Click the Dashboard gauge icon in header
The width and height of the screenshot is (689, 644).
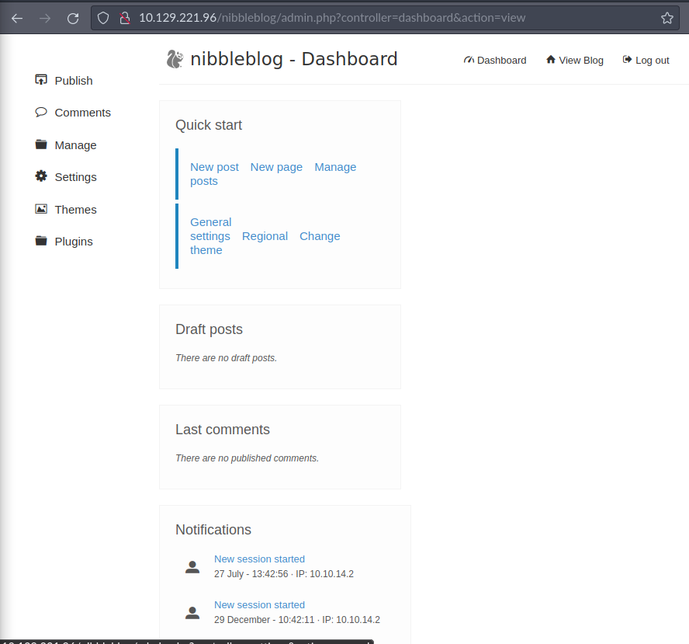[469, 60]
